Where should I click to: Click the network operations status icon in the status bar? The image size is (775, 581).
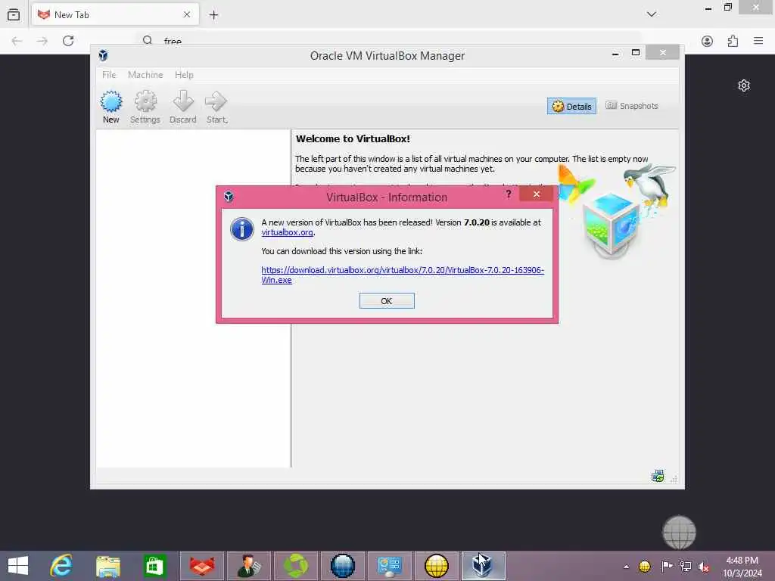[658, 476]
